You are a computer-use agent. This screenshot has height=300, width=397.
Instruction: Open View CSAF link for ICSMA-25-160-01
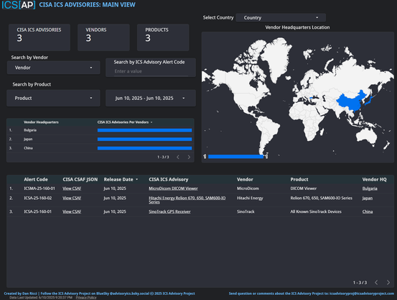point(72,188)
